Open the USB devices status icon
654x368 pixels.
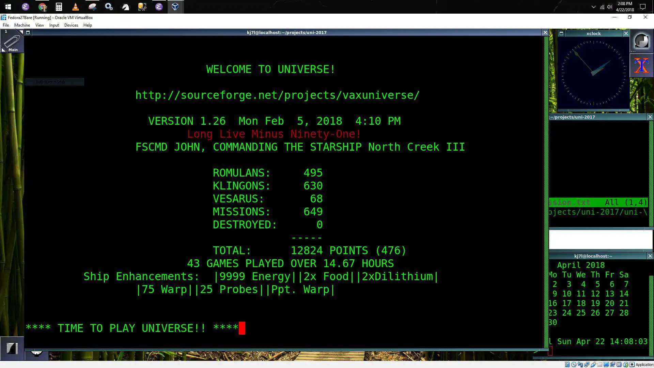[593, 365]
